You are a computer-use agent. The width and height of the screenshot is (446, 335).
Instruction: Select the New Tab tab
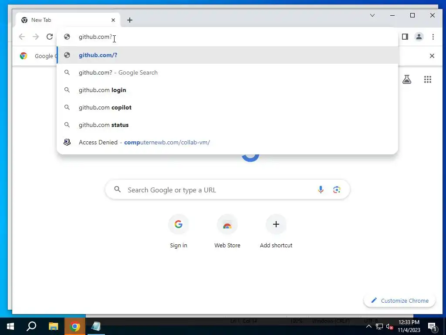68,20
